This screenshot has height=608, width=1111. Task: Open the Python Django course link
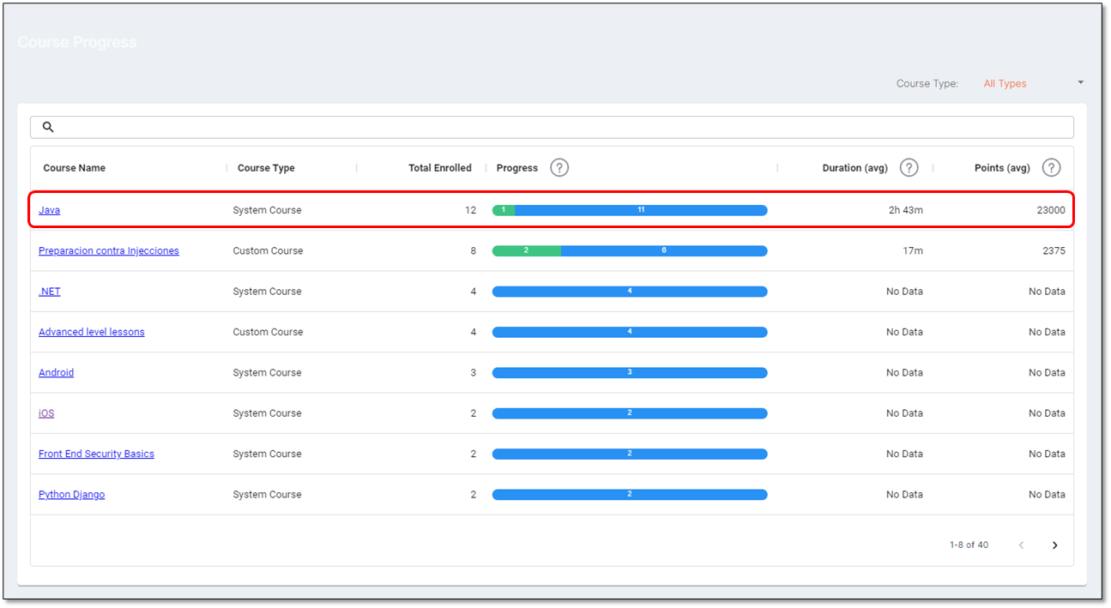coord(71,495)
